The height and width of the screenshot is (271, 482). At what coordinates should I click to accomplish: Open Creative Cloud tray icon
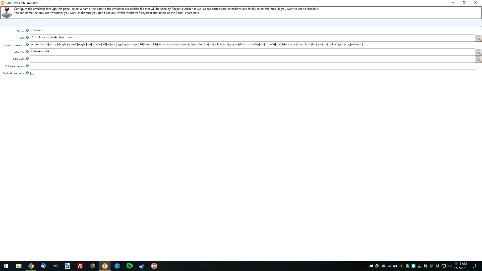tap(383, 266)
